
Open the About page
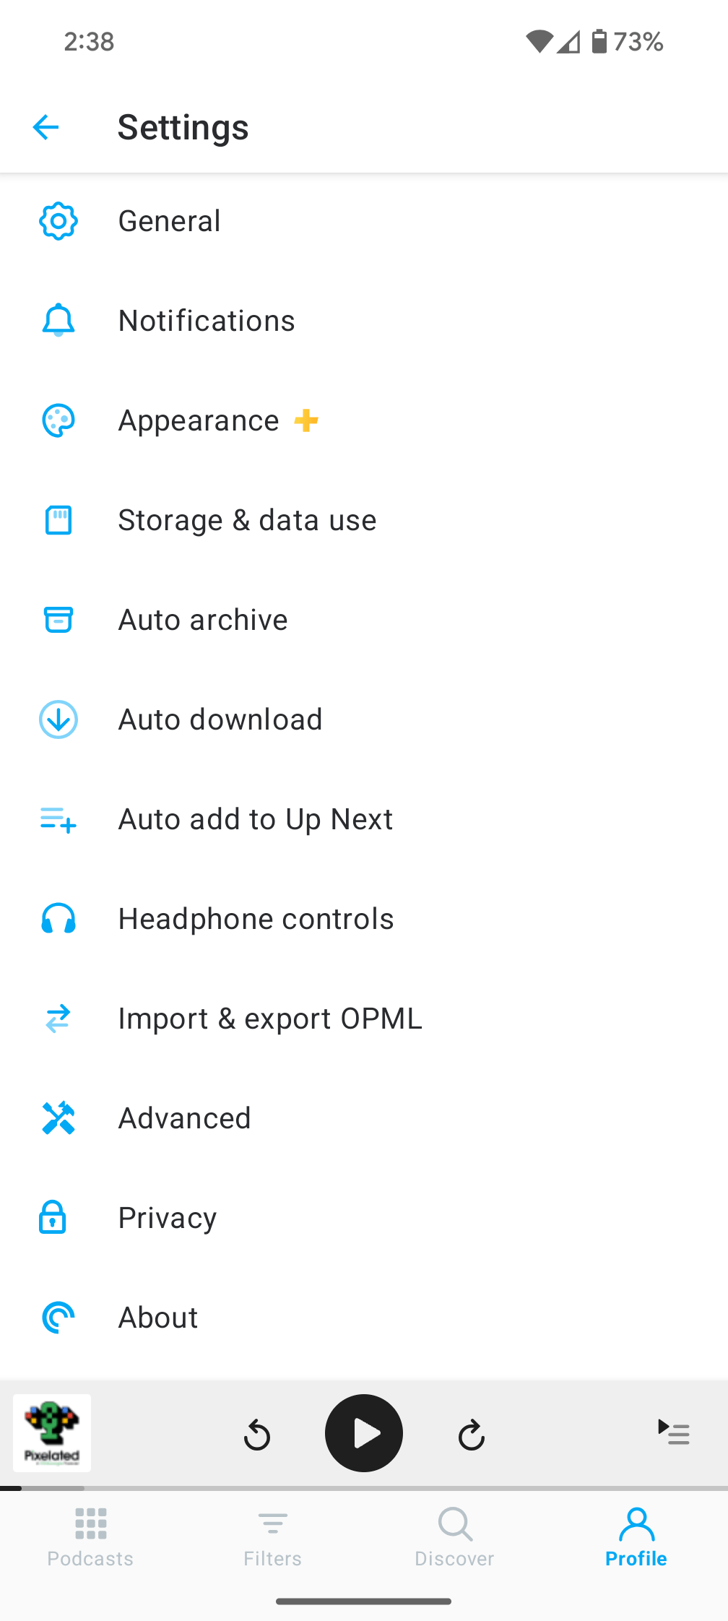pyautogui.click(x=158, y=1318)
